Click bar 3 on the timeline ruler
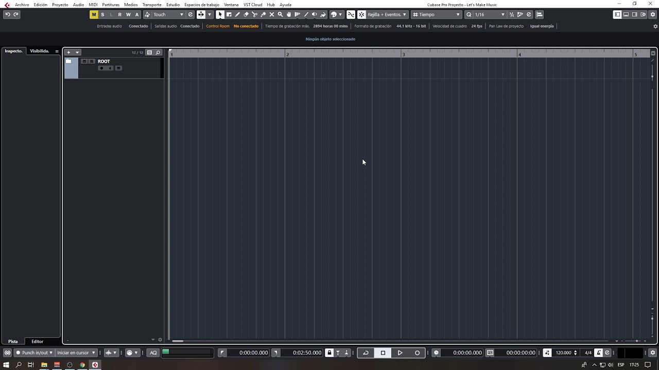Screen dimensions: 659x370 tap(403, 54)
